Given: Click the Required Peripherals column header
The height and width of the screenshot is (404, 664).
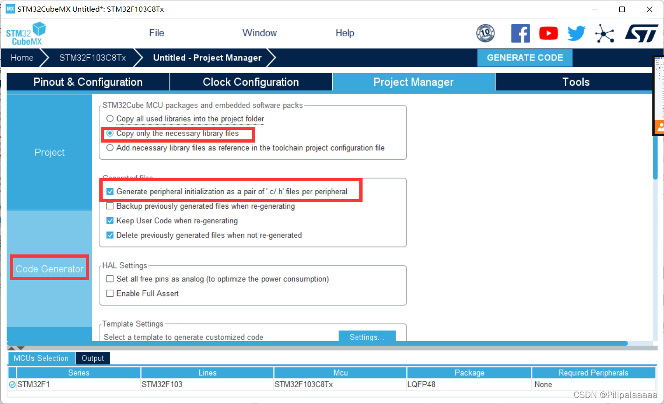Looking at the screenshot, I should 594,373.
